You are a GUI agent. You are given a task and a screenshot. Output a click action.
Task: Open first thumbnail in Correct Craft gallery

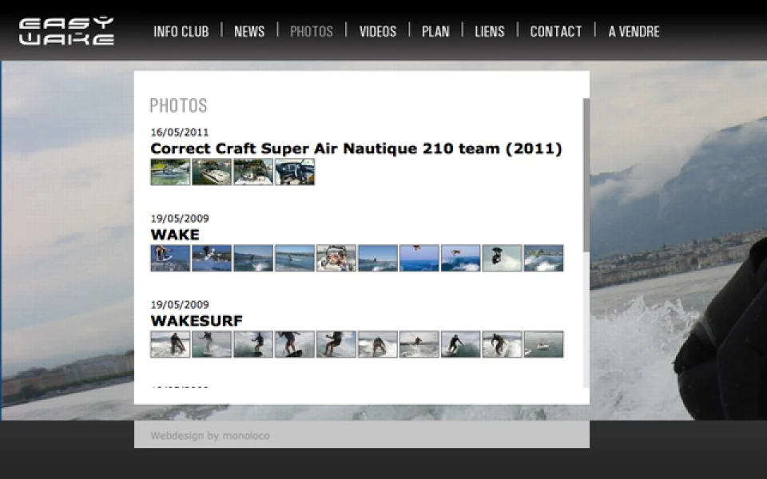pyautogui.click(x=170, y=172)
